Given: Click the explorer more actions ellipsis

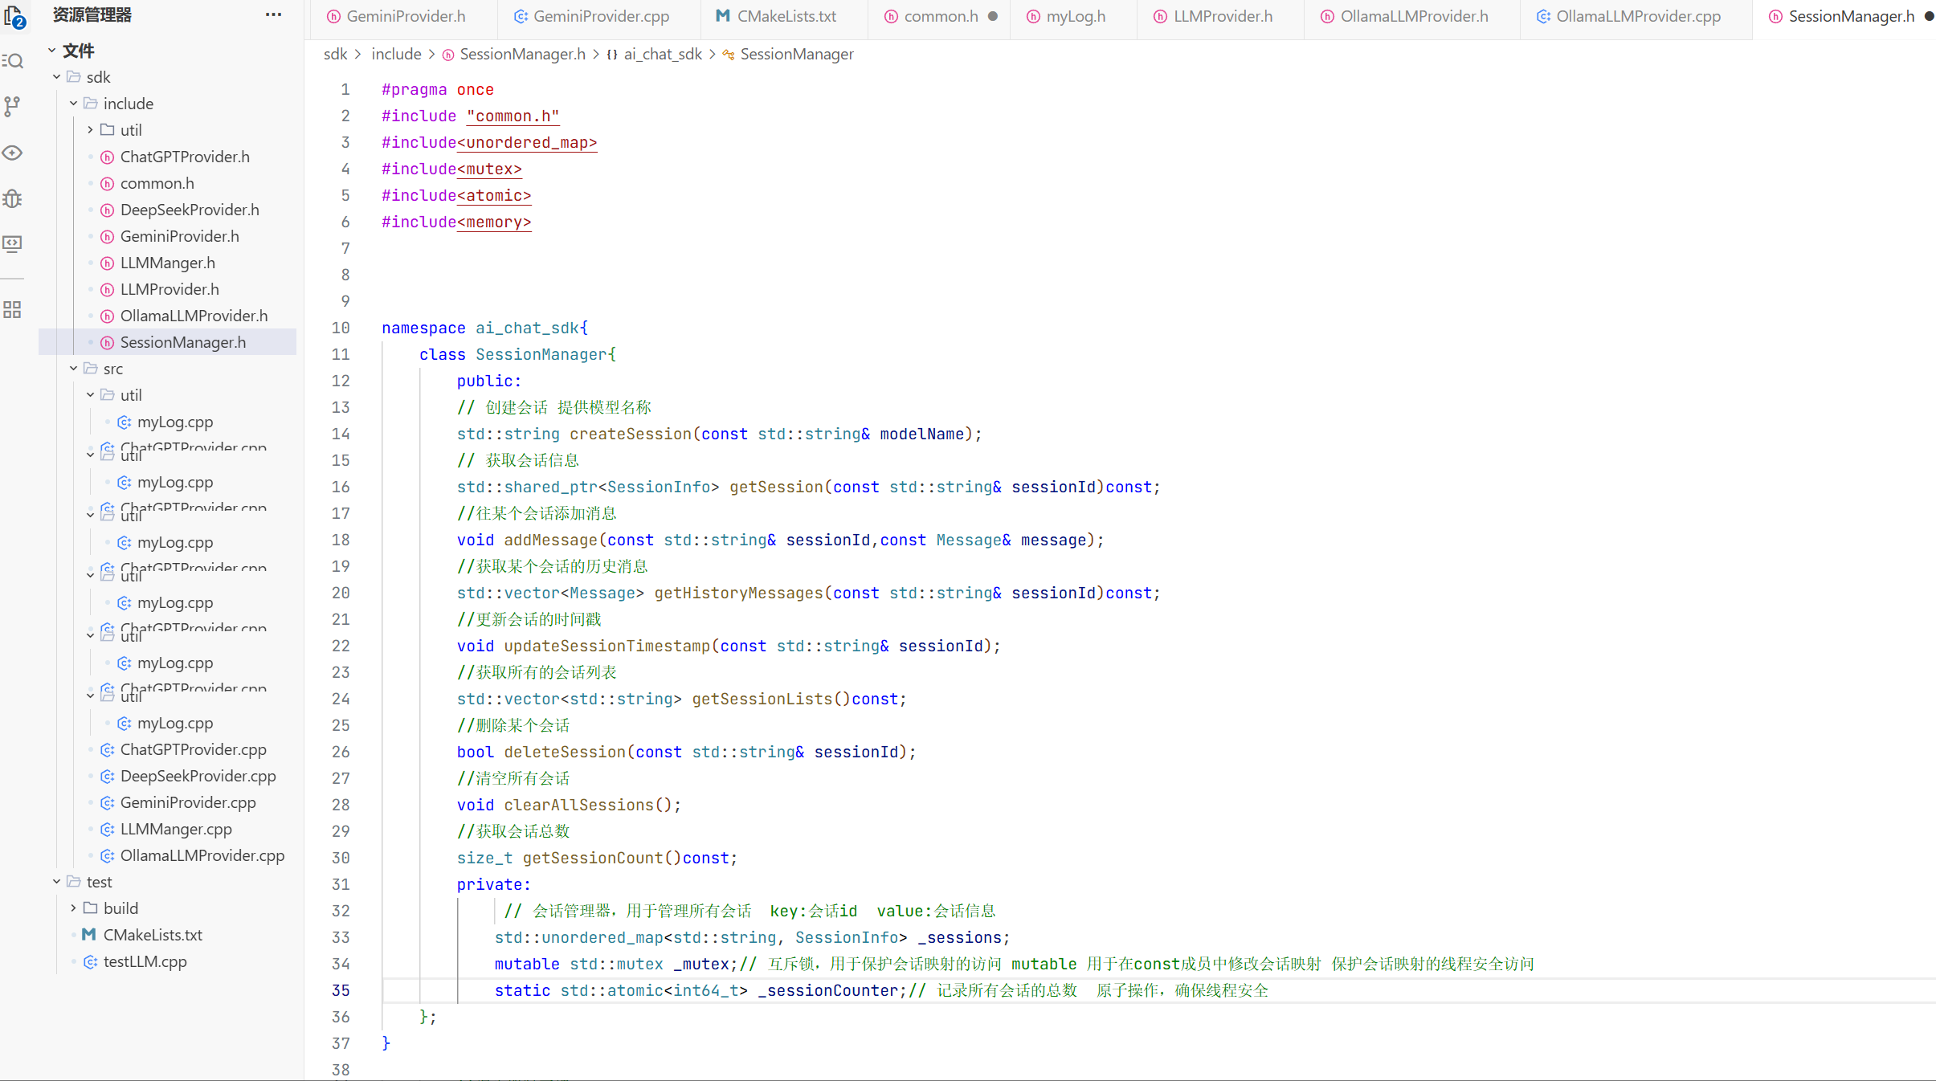Looking at the screenshot, I should pyautogui.click(x=273, y=14).
